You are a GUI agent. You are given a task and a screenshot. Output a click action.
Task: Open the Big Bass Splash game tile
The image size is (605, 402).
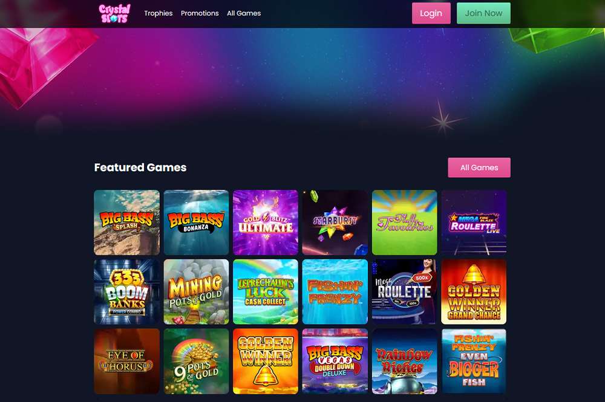coord(127,222)
